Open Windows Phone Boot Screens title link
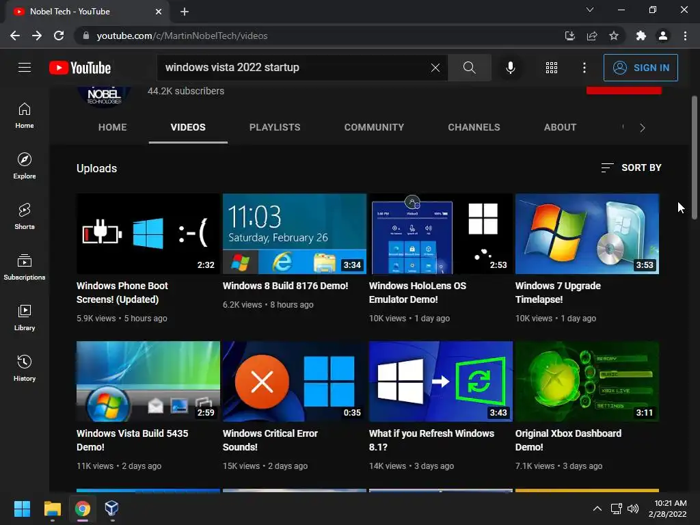The width and height of the screenshot is (700, 525). pyautogui.click(x=122, y=293)
